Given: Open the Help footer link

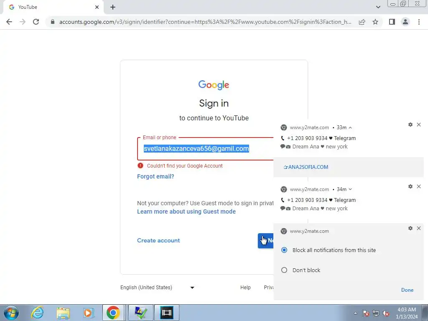Looking at the screenshot, I should tap(245, 288).
